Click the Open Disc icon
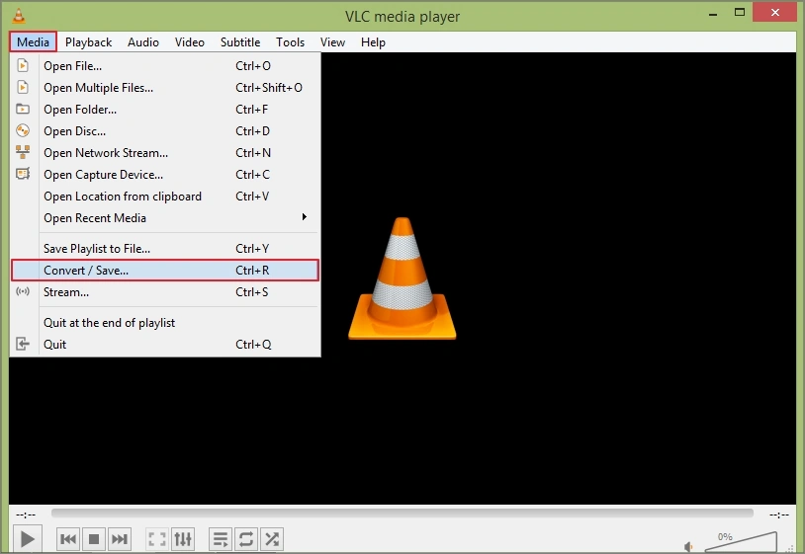This screenshot has width=805, height=554. [x=23, y=130]
